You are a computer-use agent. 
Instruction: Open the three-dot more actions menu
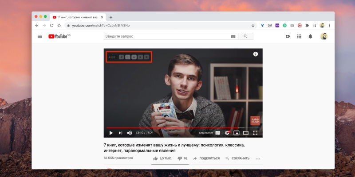coord(258,159)
